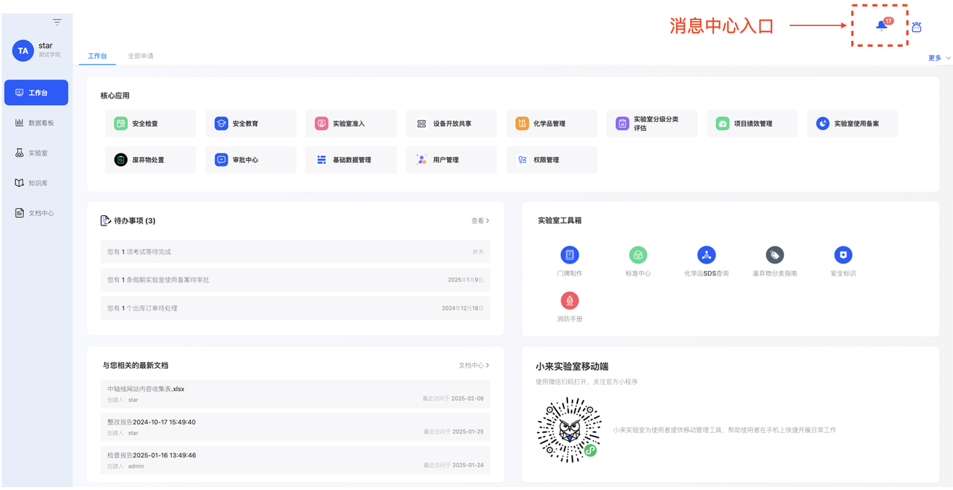The width and height of the screenshot is (953, 490).
Task: Open 基础数据管理 application
Action: [x=351, y=159]
